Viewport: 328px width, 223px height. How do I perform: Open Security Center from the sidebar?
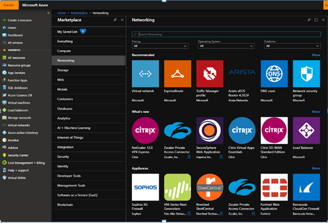(x=18, y=155)
